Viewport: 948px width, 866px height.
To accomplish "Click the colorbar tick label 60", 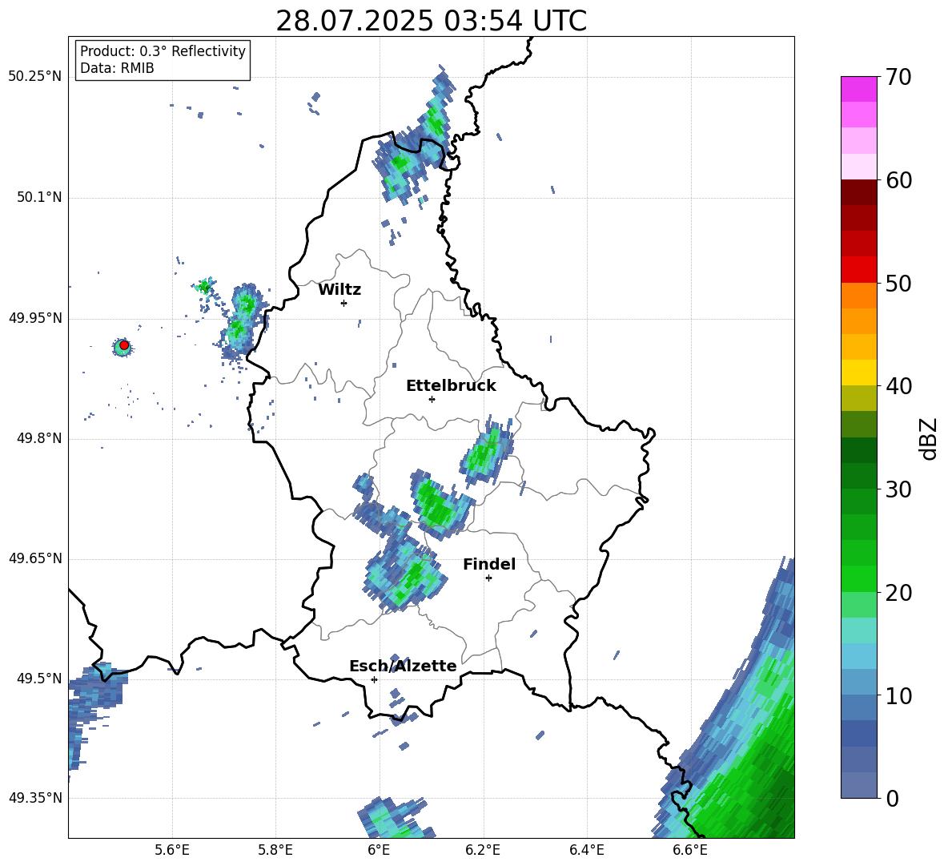I will coord(898,180).
